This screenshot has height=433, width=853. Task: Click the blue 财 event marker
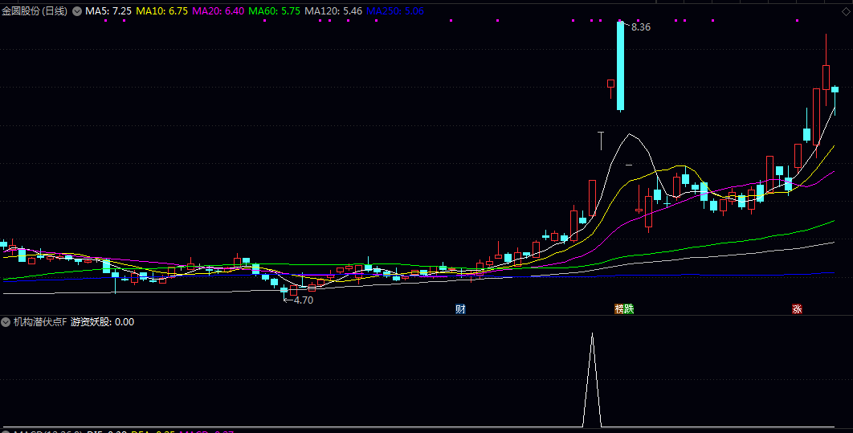tap(460, 309)
